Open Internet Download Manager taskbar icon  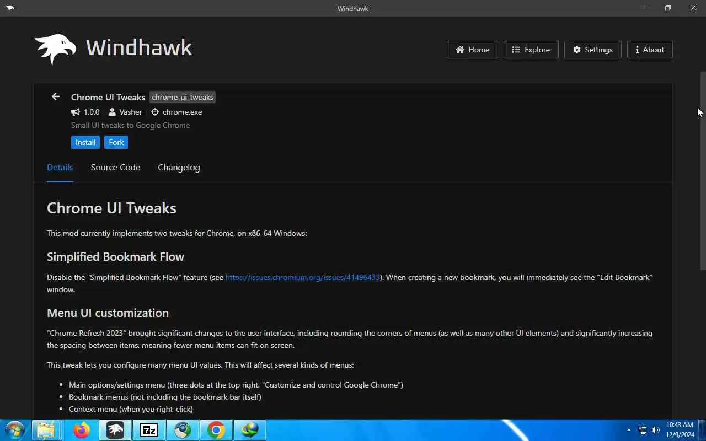pos(250,430)
